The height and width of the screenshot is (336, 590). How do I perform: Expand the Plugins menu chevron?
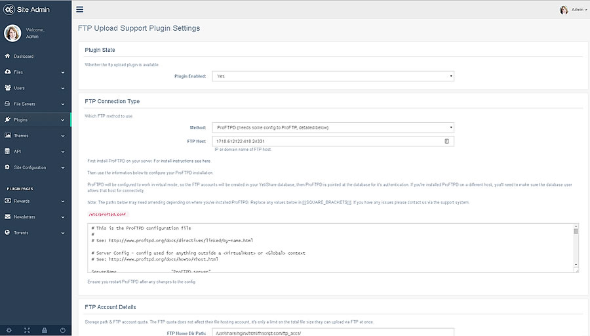[63, 120]
